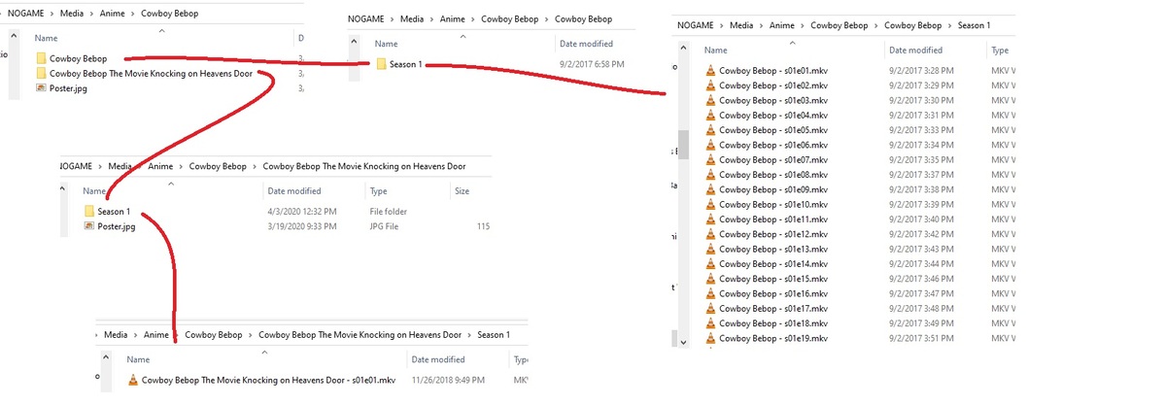The width and height of the screenshot is (1165, 405).
Task: Click date 9/2/2017 3:28 PM
Action: coord(921,71)
